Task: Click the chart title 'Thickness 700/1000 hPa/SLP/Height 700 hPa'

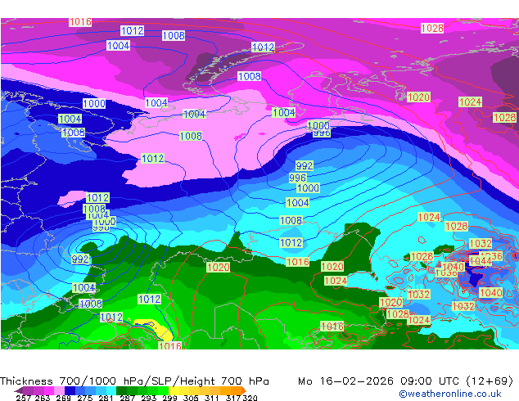Action: [x=134, y=381]
